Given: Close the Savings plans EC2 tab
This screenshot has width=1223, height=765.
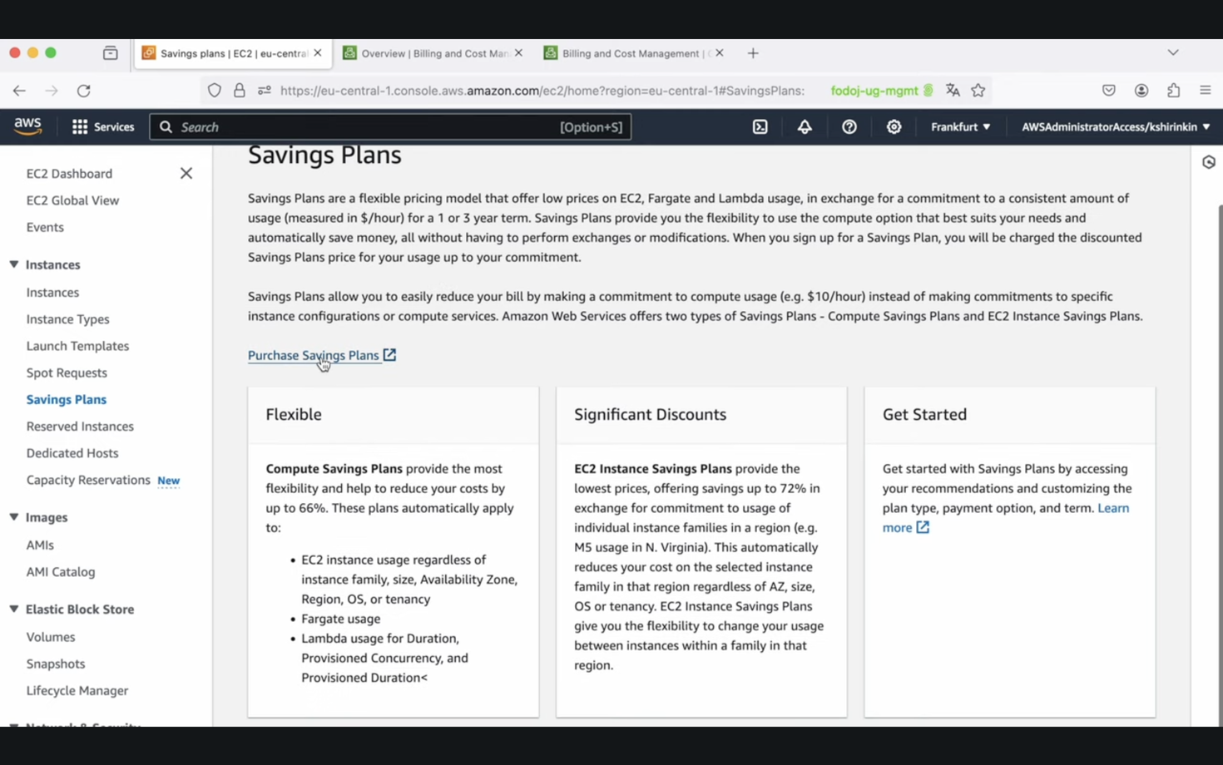Looking at the screenshot, I should [318, 52].
